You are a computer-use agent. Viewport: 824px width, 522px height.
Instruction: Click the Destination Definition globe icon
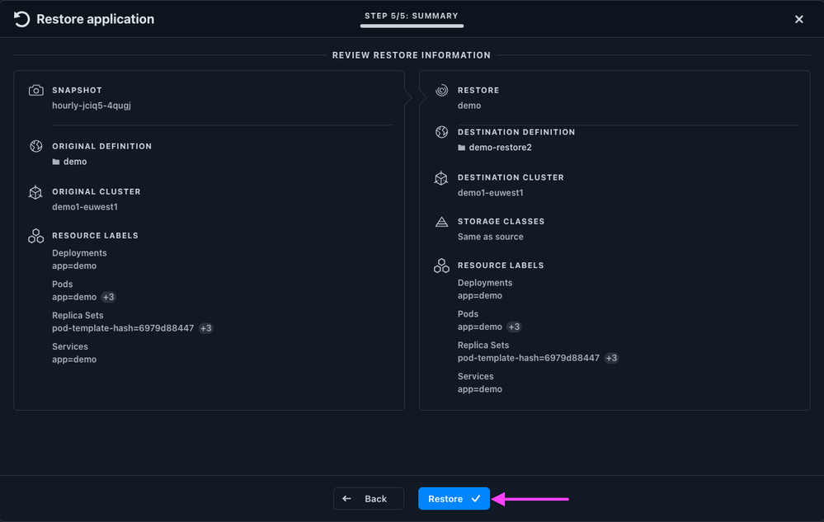point(441,132)
